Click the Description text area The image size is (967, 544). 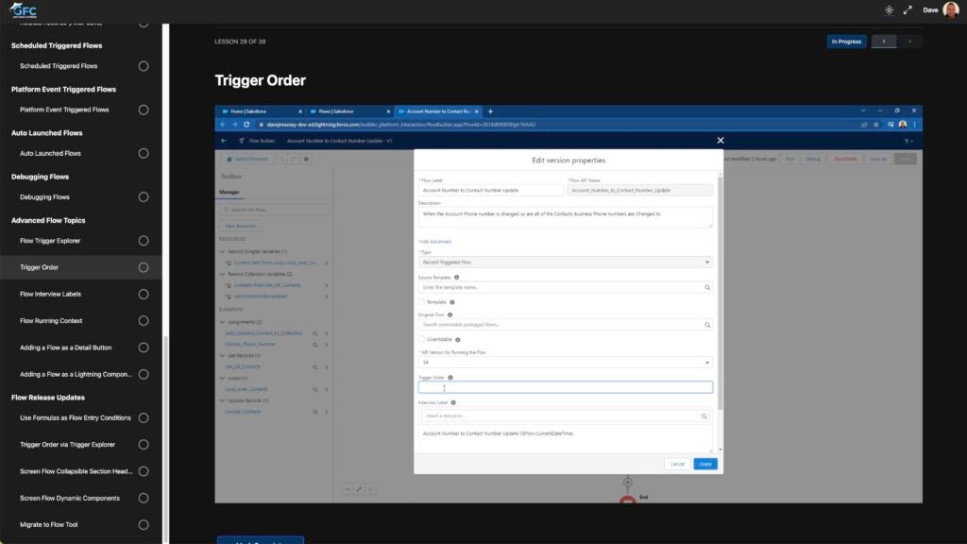(x=565, y=217)
